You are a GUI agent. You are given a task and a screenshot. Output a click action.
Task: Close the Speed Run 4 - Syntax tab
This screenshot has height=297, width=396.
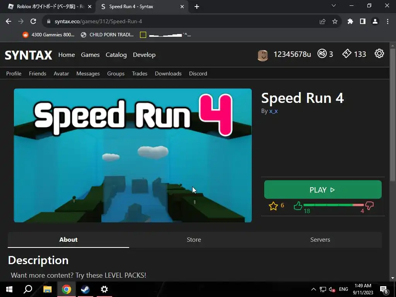pyautogui.click(x=182, y=7)
